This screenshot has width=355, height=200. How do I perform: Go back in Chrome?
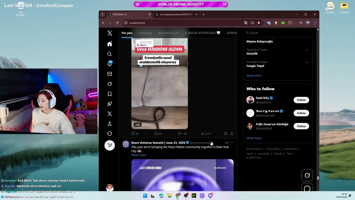click(x=103, y=23)
